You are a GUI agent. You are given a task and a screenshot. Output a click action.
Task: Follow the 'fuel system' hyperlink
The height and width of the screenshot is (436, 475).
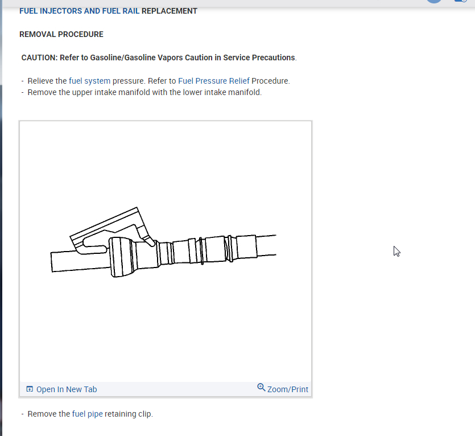(90, 81)
